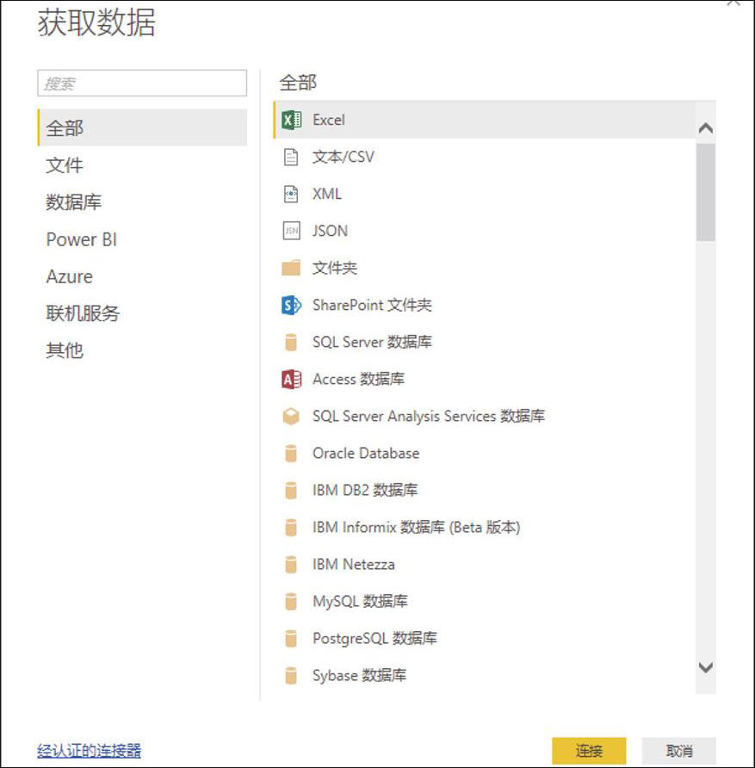The width and height of the screenshot is (755, 768).
Task: Pick the XML document icon
Action: [x=291, y=194]
